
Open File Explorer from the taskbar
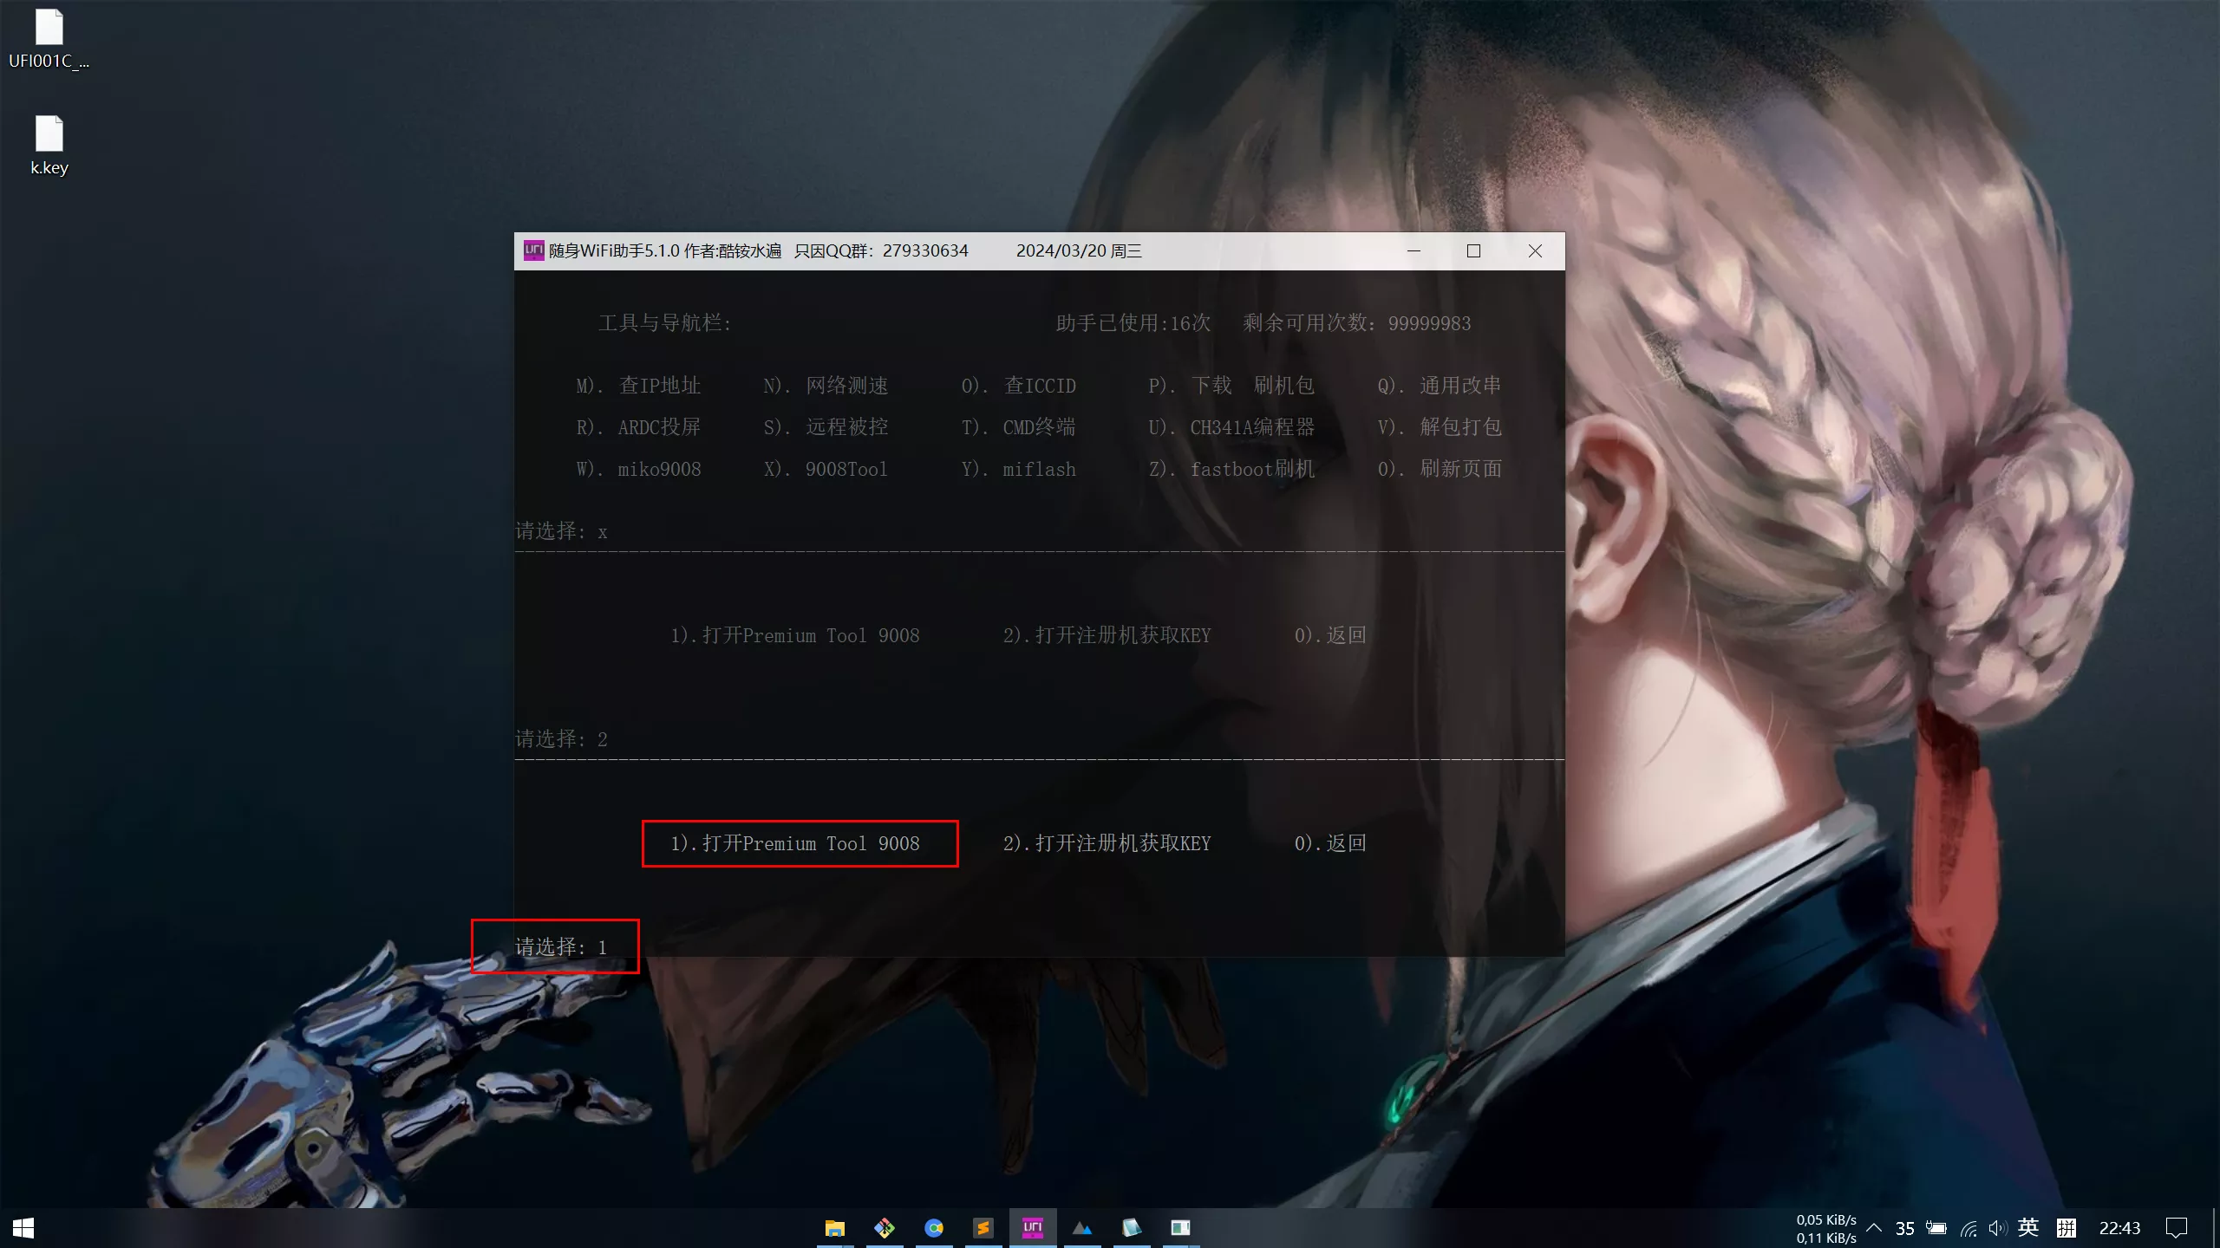pos(834,1228)
